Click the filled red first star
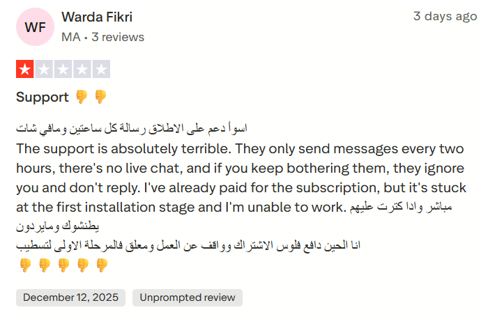Image resolution: width=488 pixels, height=319 pixels. pos(24,69)
